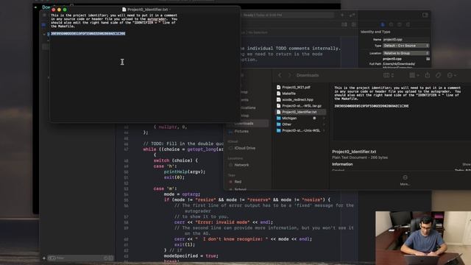Select Downloads in Finder sidebar
The image size is (471, 265).
pyautogui.click(x=247, y=124)
